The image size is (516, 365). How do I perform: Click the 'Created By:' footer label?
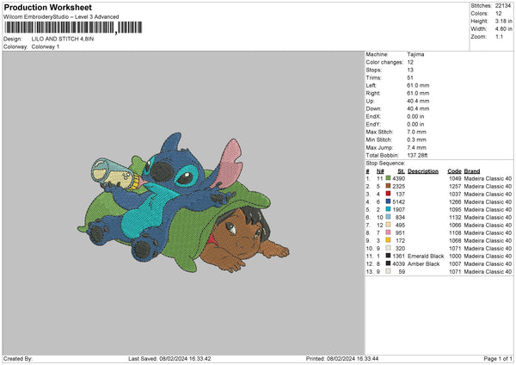click(18, 358)
